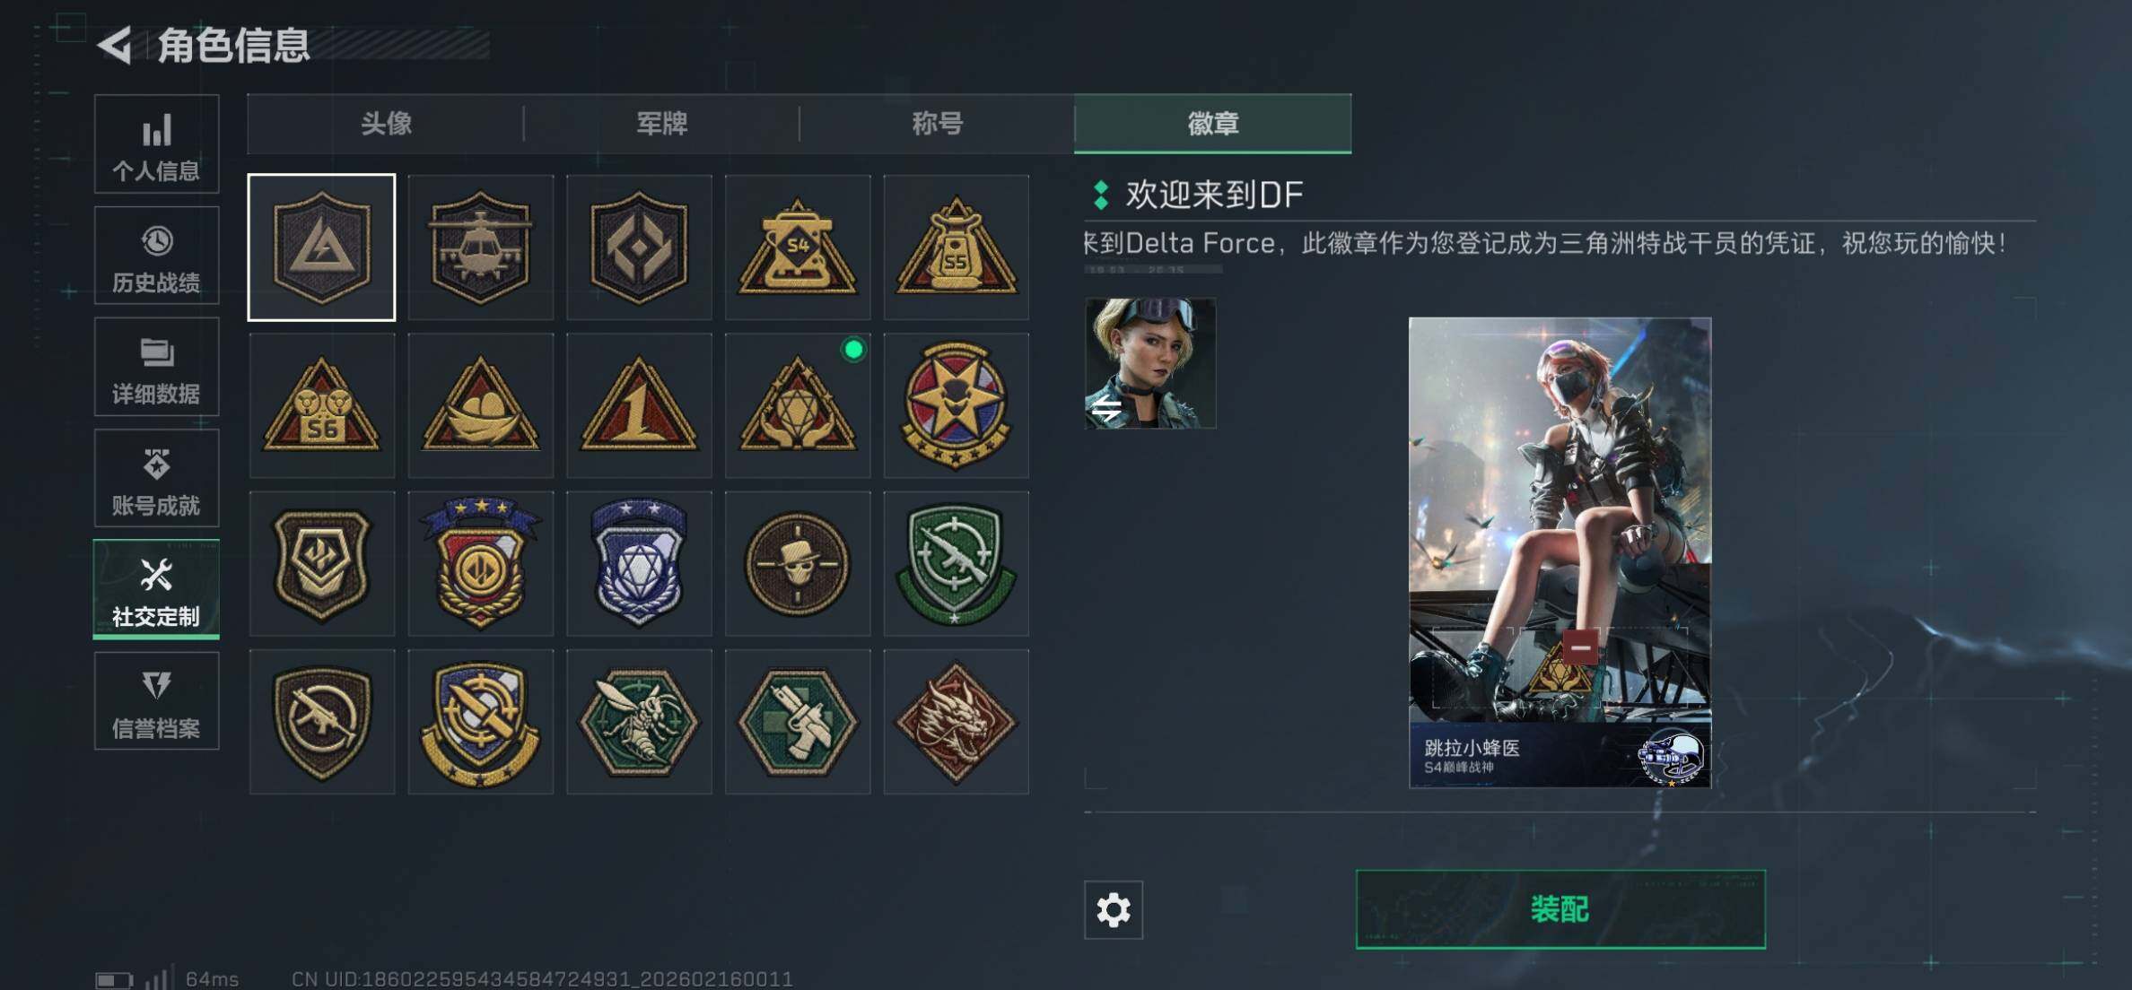The width and height of the screenshot is (2132, 990).
Task: Go back with the top-left arrow
Action: [x=116, y=45]
